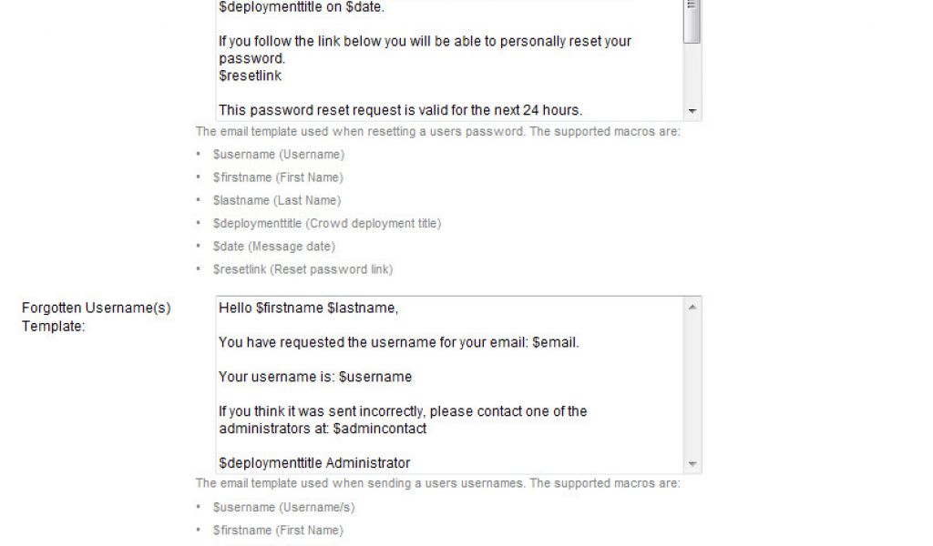Screen dimensions: 933x546
Task: Click the line "This password reset request is valid"
Action: coord(400,110)
